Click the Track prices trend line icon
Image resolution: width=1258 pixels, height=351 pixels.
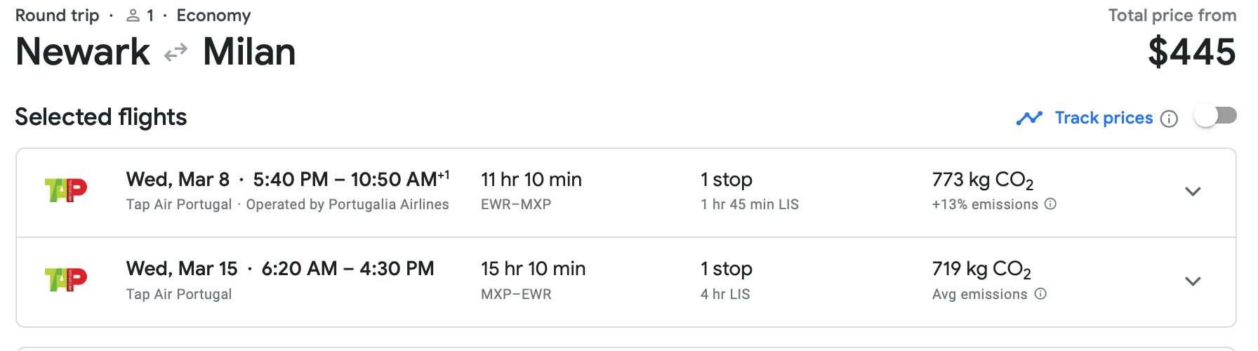pos(1029,118)
